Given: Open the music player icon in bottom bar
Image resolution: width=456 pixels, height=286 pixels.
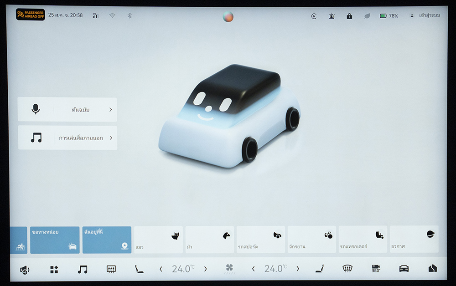Looking at the screenshot, I should 83,269.
